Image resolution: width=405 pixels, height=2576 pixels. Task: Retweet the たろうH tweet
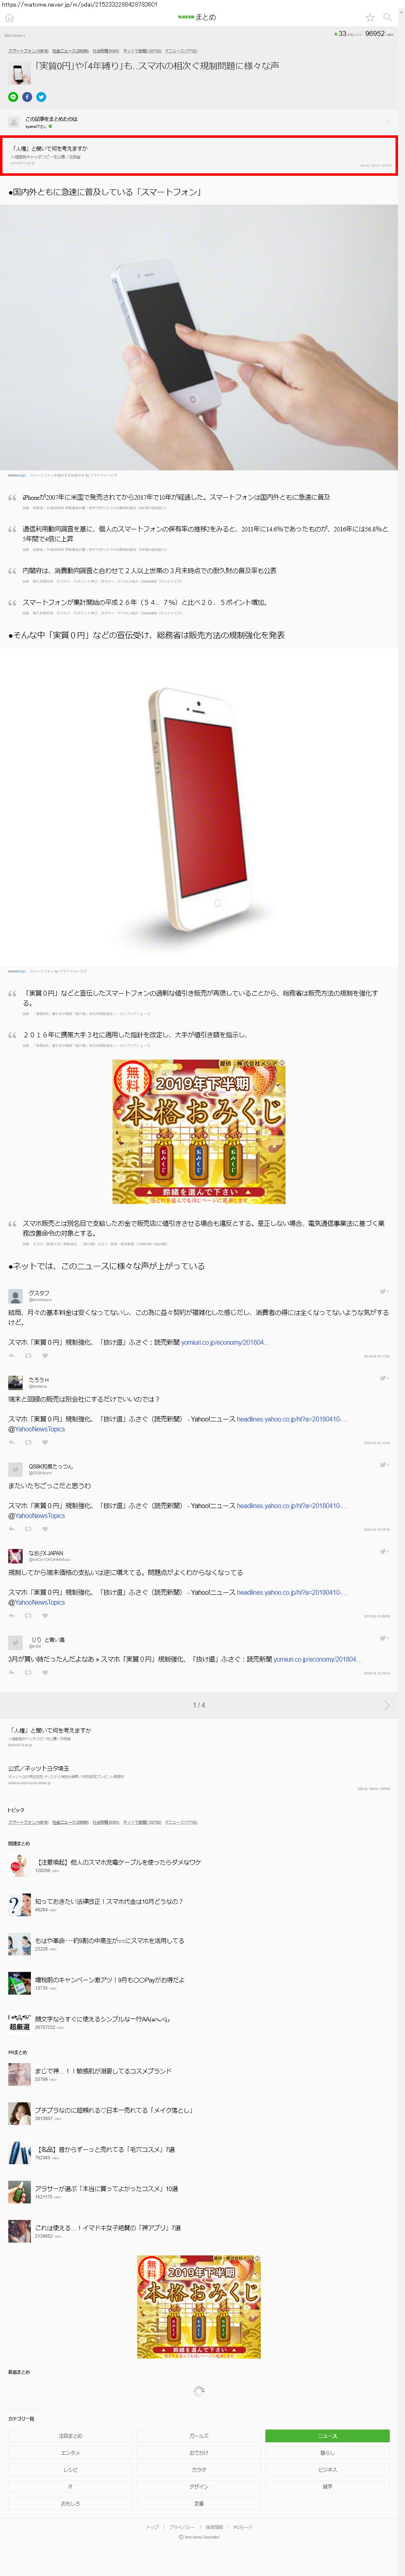click(x=28, y=1442)
